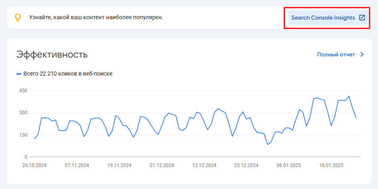The height and width of the screenshot is (189, 378).
Task: Click the blue legend line marker
Action: click(x=18, y=74)
